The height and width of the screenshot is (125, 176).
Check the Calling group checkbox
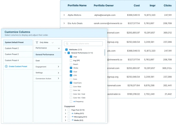click(x=69, y=113)
